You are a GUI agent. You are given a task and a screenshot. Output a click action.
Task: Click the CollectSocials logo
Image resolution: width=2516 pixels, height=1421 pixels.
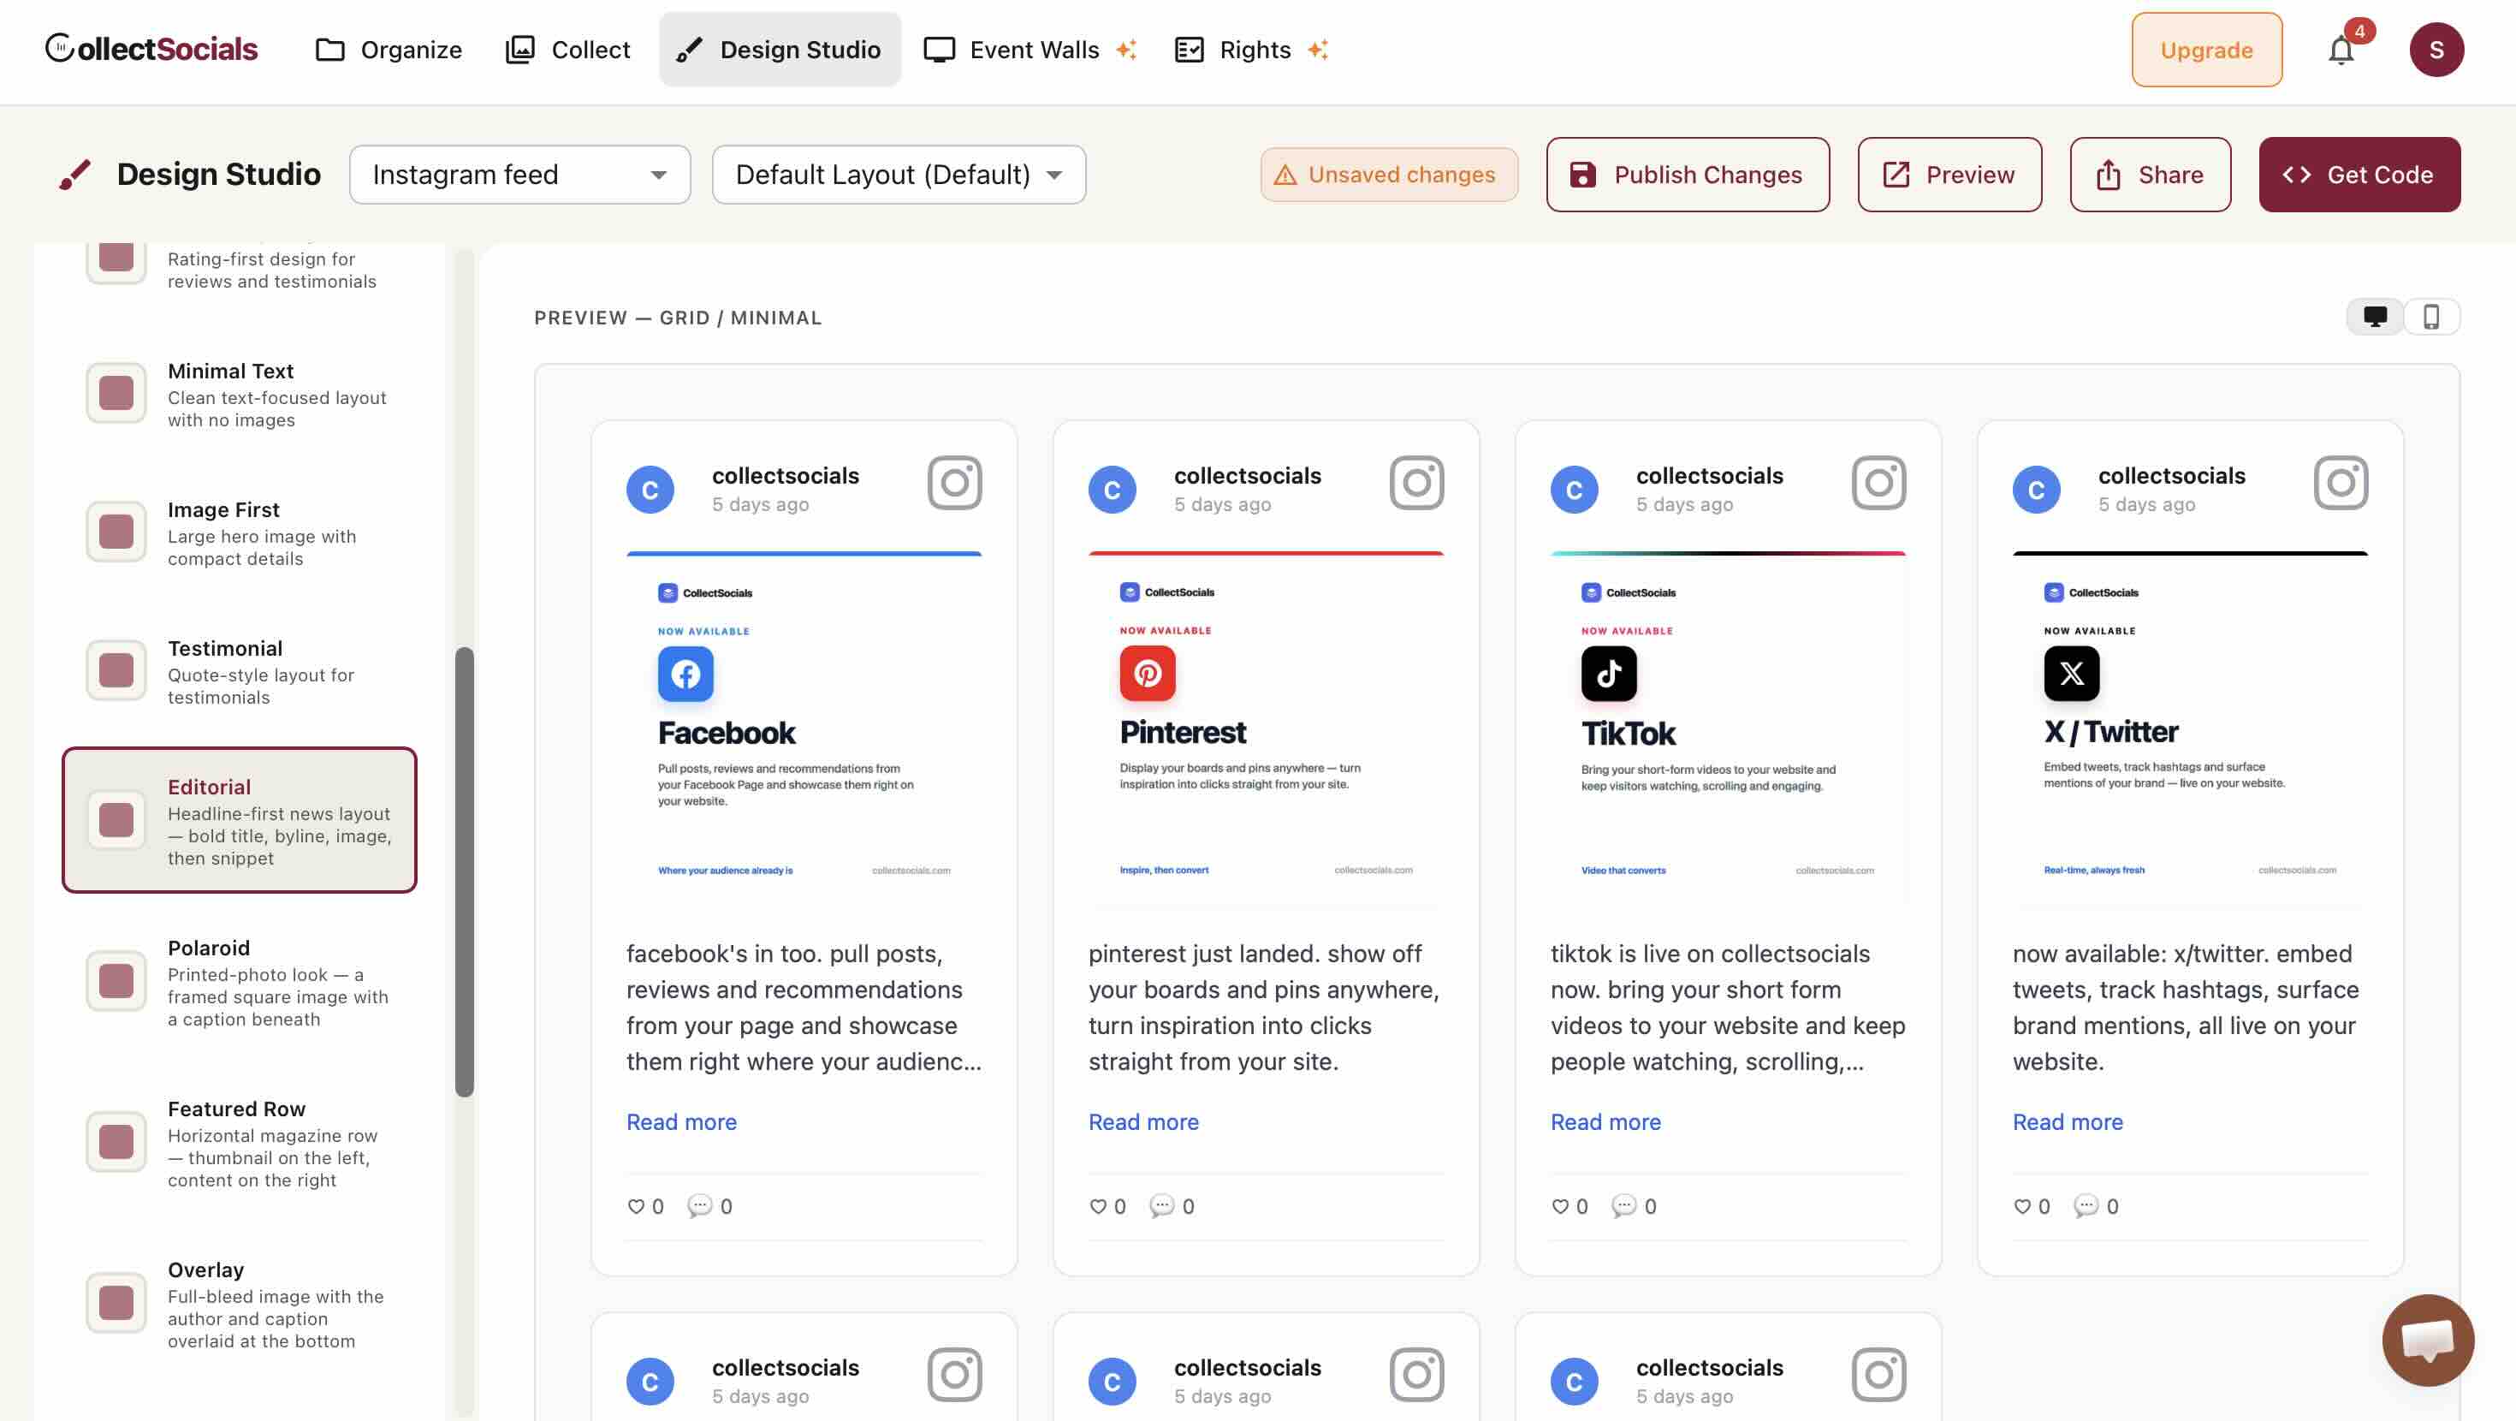151,49
